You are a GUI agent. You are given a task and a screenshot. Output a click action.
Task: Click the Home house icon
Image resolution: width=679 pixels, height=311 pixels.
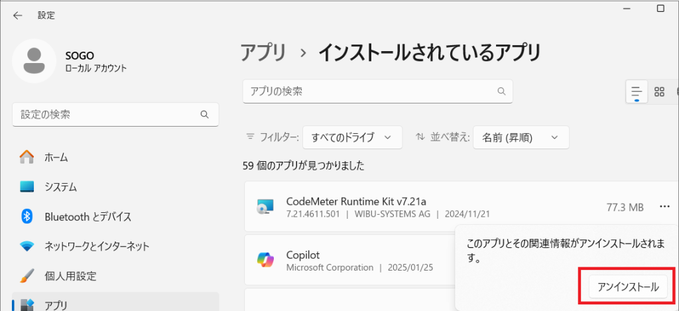point(27,157)
